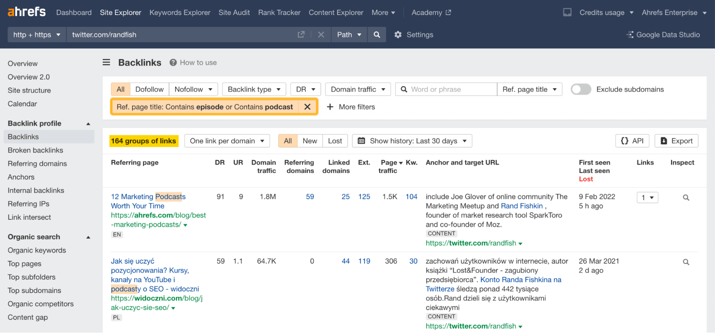
Task: Open the Domain traffic filter dropdown
Action: (357, 89)
